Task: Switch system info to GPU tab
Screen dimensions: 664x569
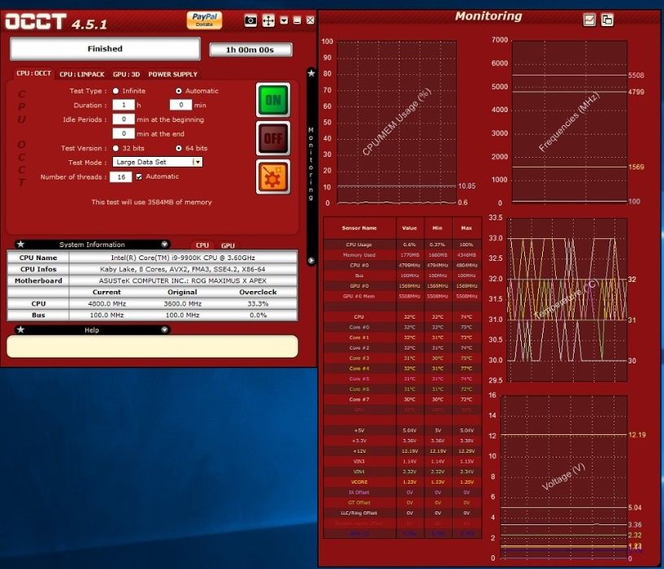Action: pyautogui.click(x=228, y=245)
